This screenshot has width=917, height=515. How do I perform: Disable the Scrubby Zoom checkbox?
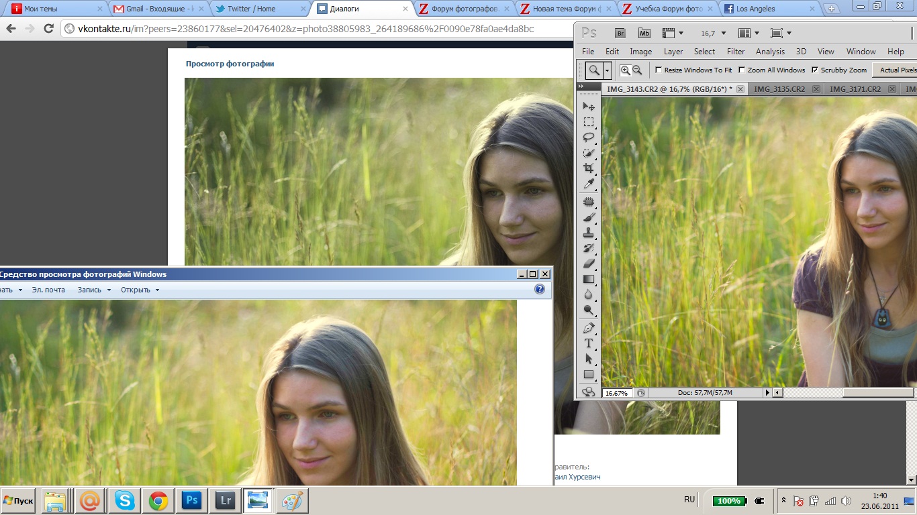click(815, 70)
